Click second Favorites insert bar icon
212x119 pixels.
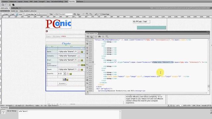[6, 5]
